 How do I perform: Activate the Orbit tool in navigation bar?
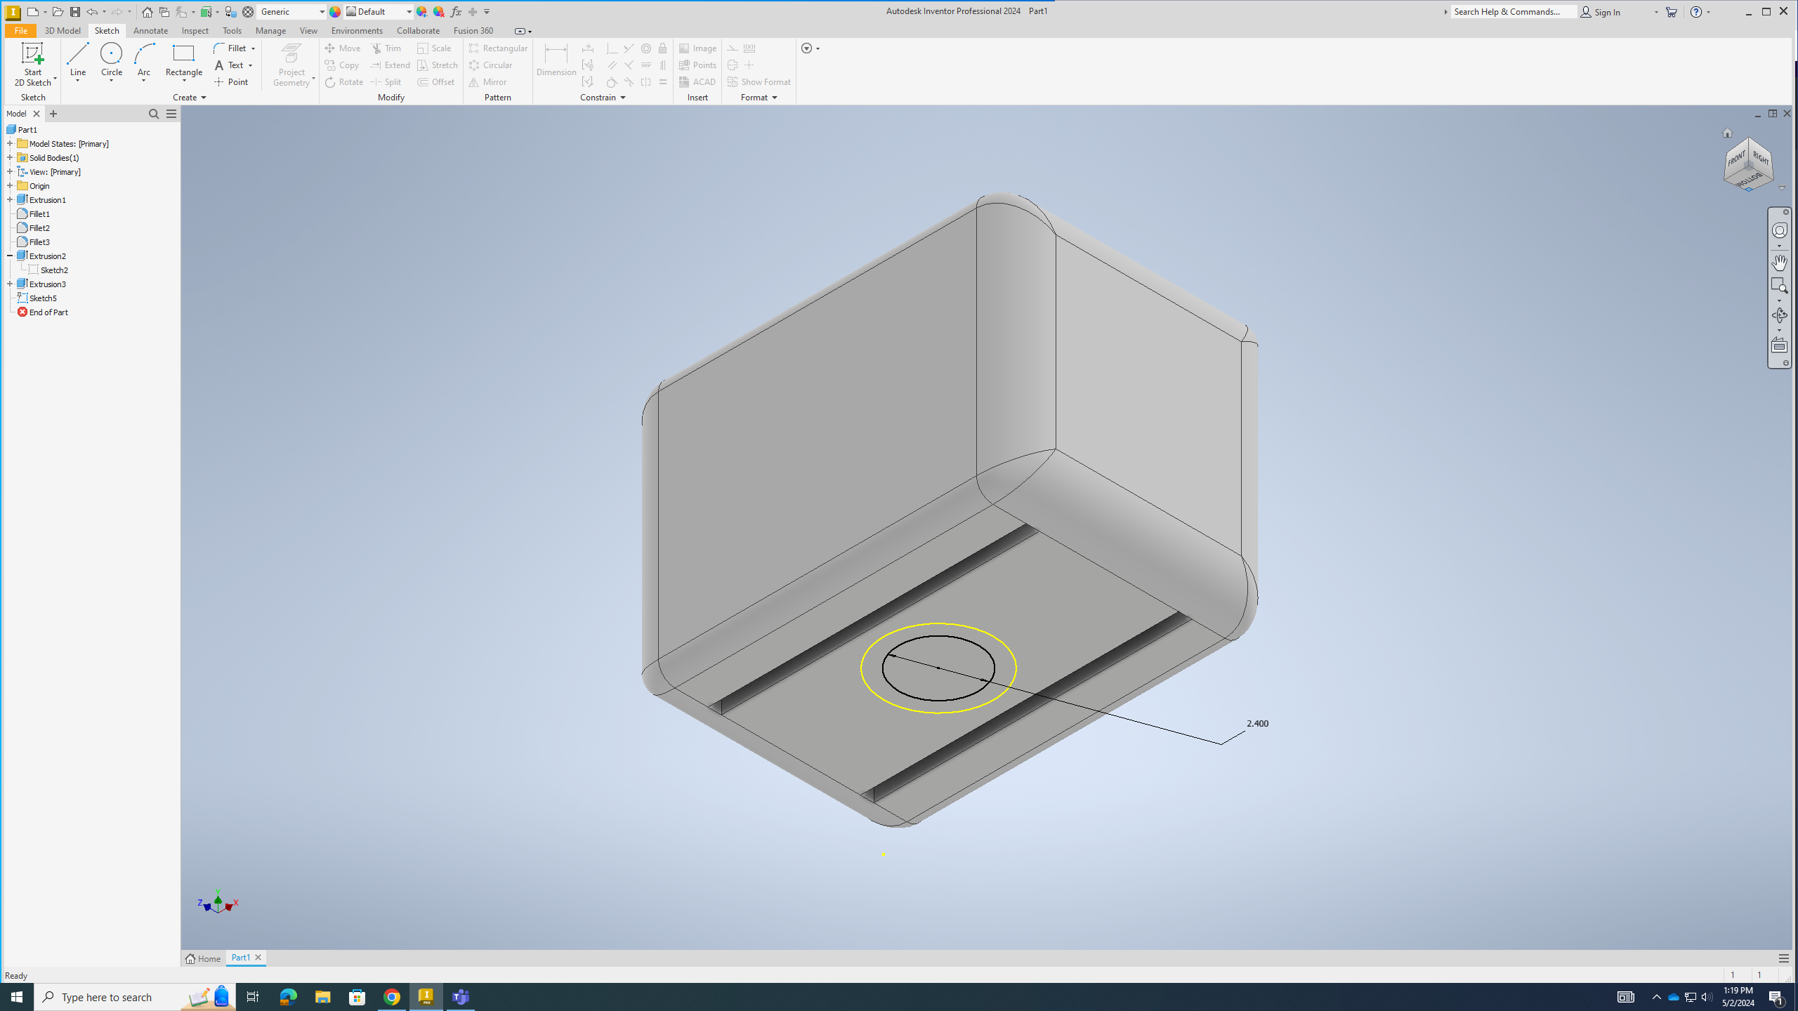(1779, 315)
